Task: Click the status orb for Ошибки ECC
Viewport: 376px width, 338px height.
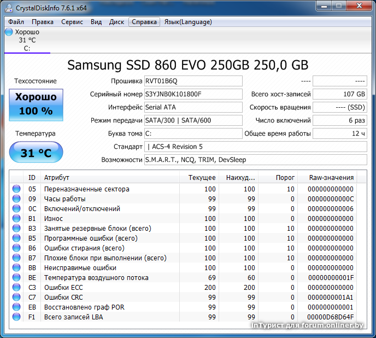Action: click(16, 288)
